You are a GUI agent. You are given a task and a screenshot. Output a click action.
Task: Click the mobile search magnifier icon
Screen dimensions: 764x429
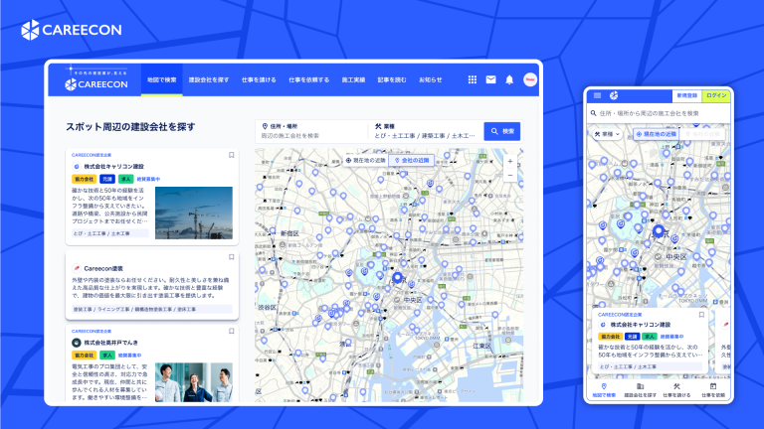point(594,113)
